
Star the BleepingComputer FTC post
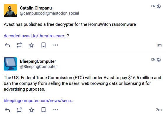(x=31, y=110)
